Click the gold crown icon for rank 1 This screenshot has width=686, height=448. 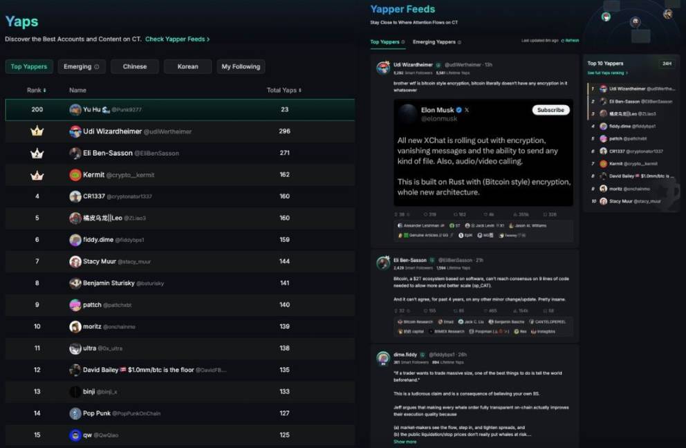[x=37, y=131]
